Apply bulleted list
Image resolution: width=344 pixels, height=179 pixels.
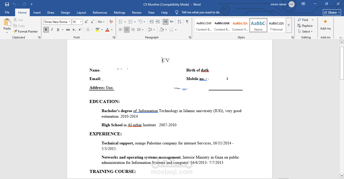[121, 22]
